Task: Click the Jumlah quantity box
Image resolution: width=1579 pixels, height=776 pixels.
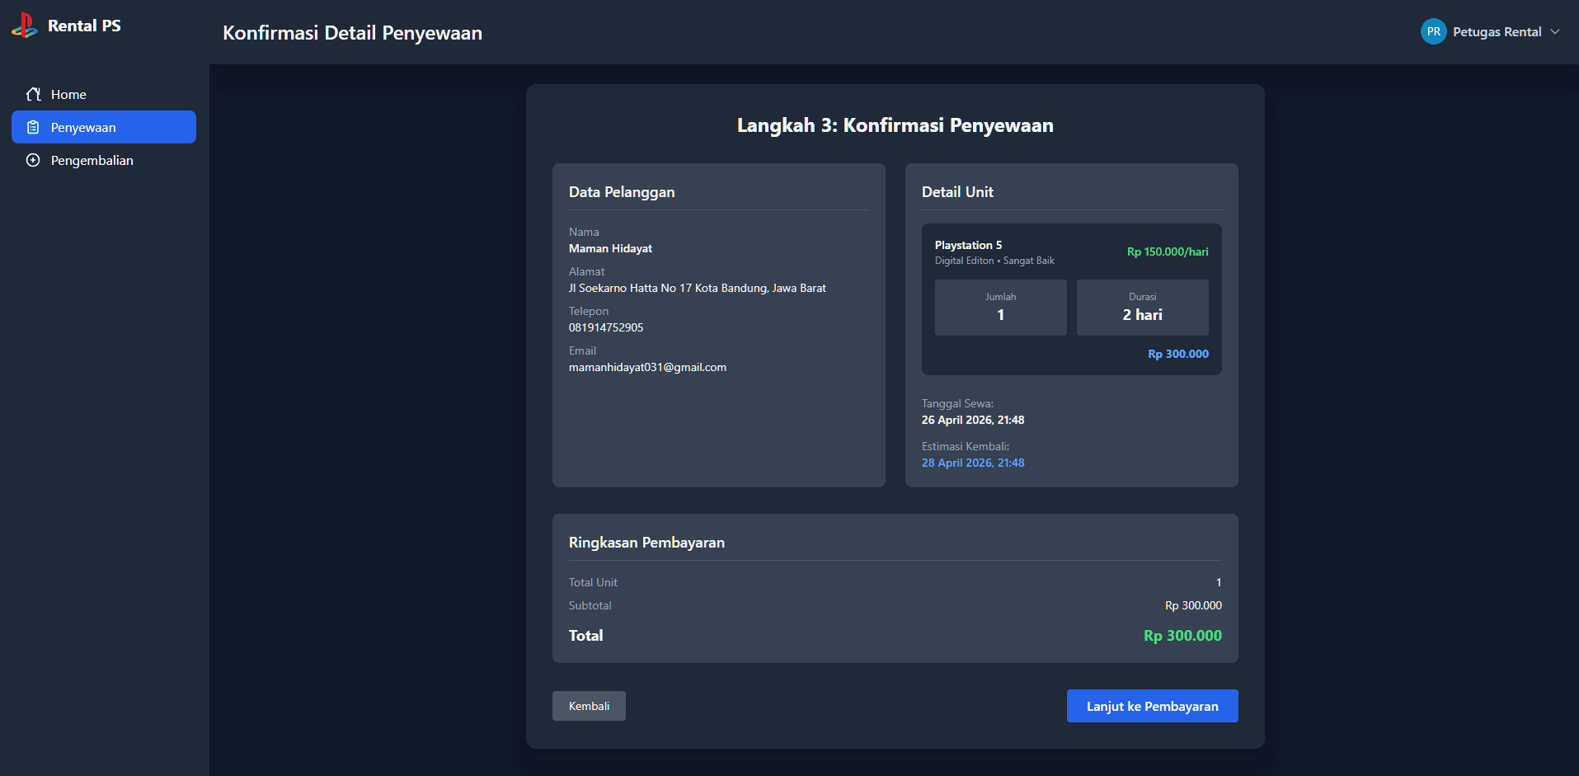Action: coord(1000,308)
